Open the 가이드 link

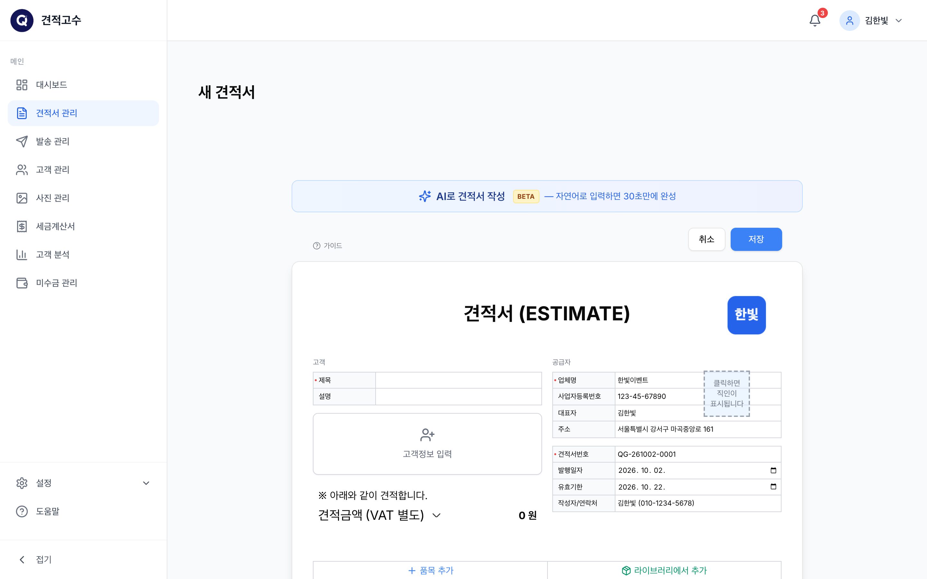(327, 245)
